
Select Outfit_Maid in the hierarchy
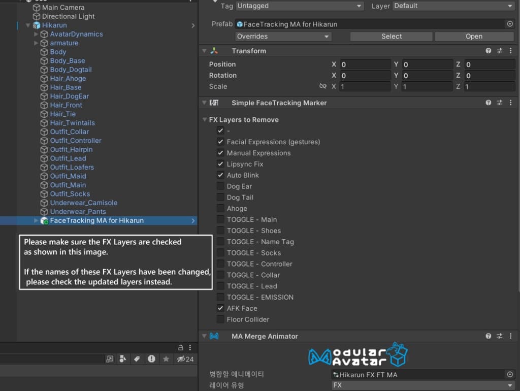pyautogui.click(x=68, y=176)
